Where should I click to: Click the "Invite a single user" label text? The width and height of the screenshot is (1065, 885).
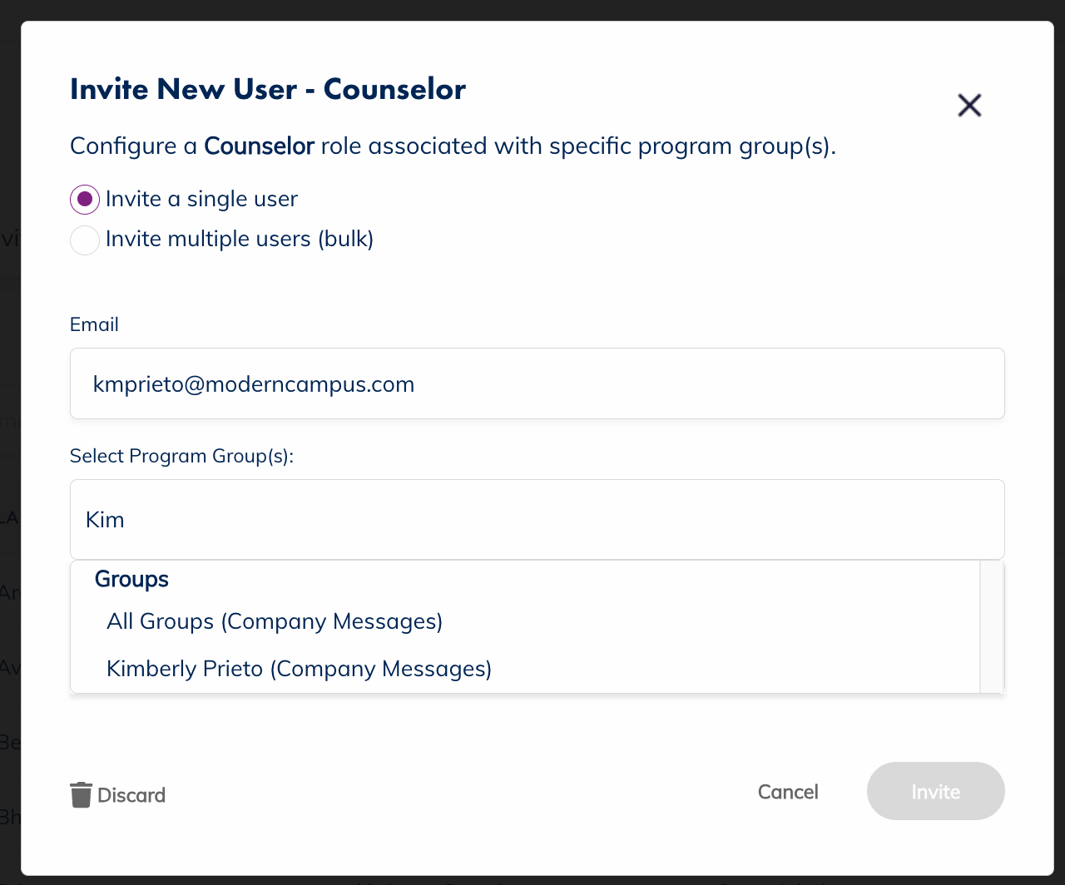201,200
